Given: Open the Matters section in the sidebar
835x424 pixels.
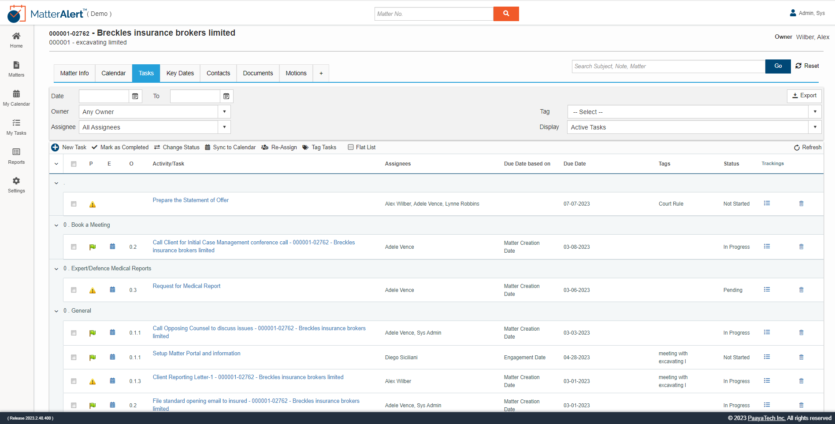Looking at the screenshot, I should pos(16,70).
